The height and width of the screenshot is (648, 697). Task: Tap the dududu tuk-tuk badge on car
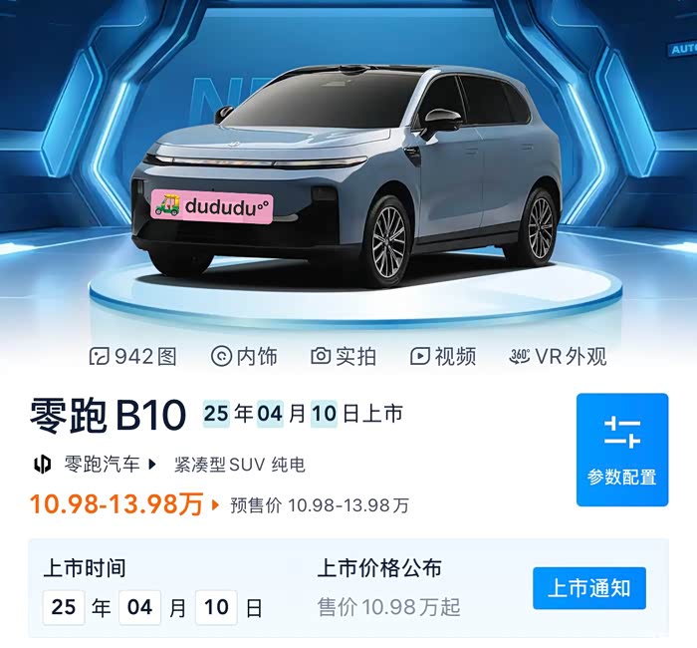coord(211,206)
